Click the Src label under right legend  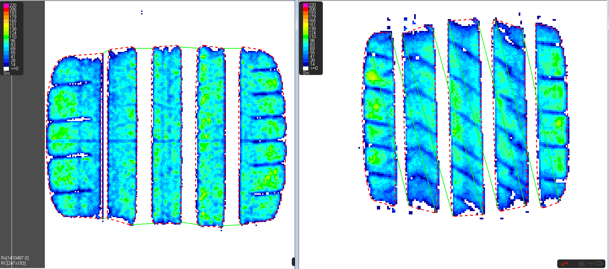[306, 73]
